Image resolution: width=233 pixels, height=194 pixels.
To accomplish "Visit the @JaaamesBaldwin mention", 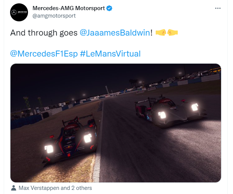I will point(115,33).
